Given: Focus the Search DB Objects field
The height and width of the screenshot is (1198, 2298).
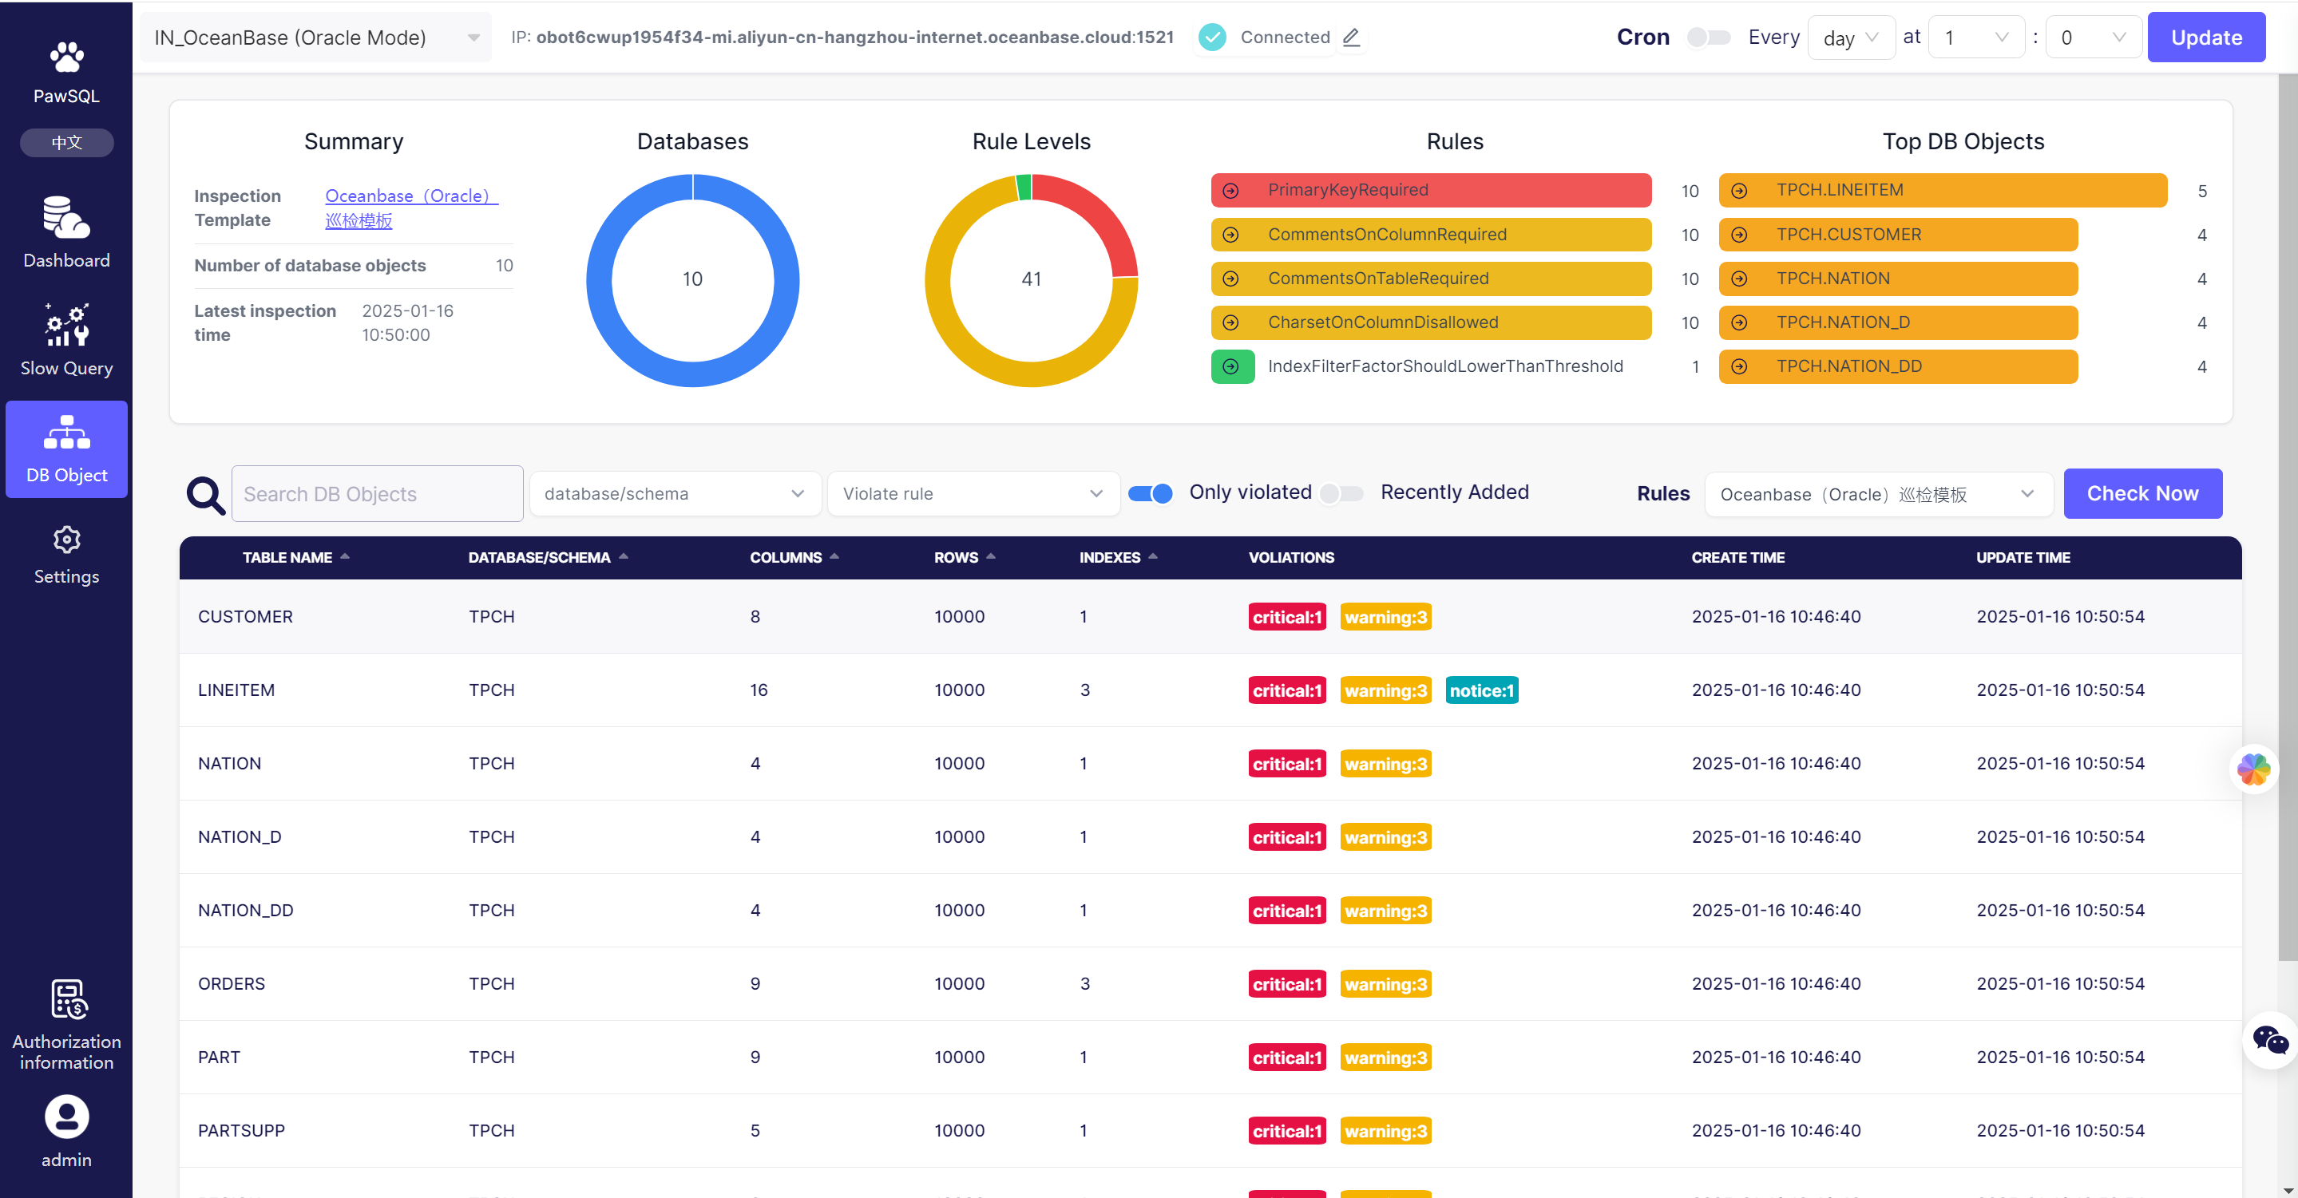Looking at the screenshot, I should (x=376, y=494).
